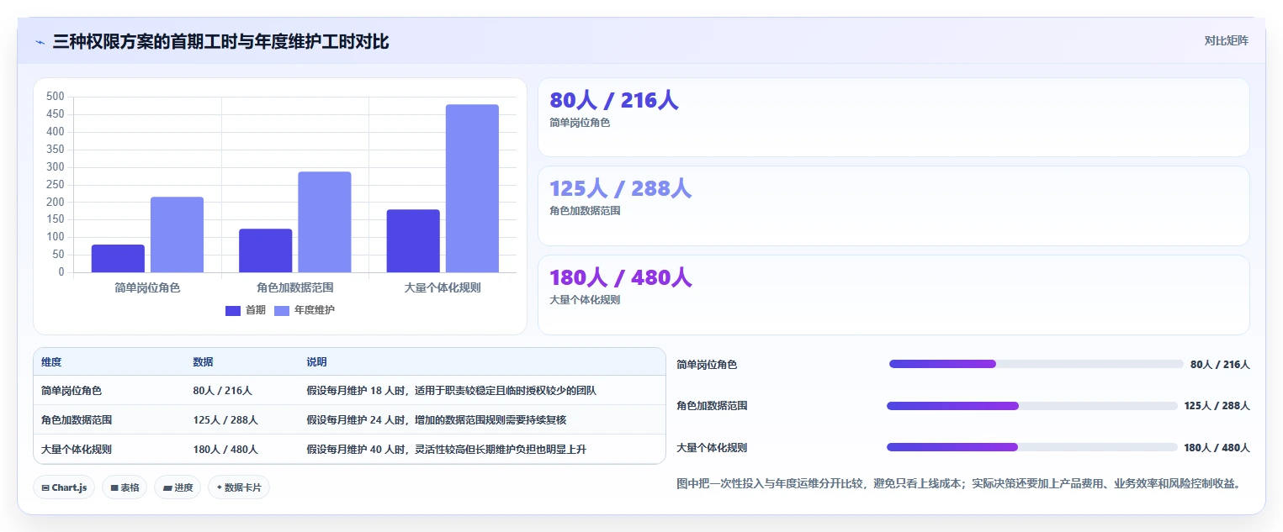This screenshot has height=532, width=1283.
Task: Click the 说明 table column header
Action: pos(316,362)
